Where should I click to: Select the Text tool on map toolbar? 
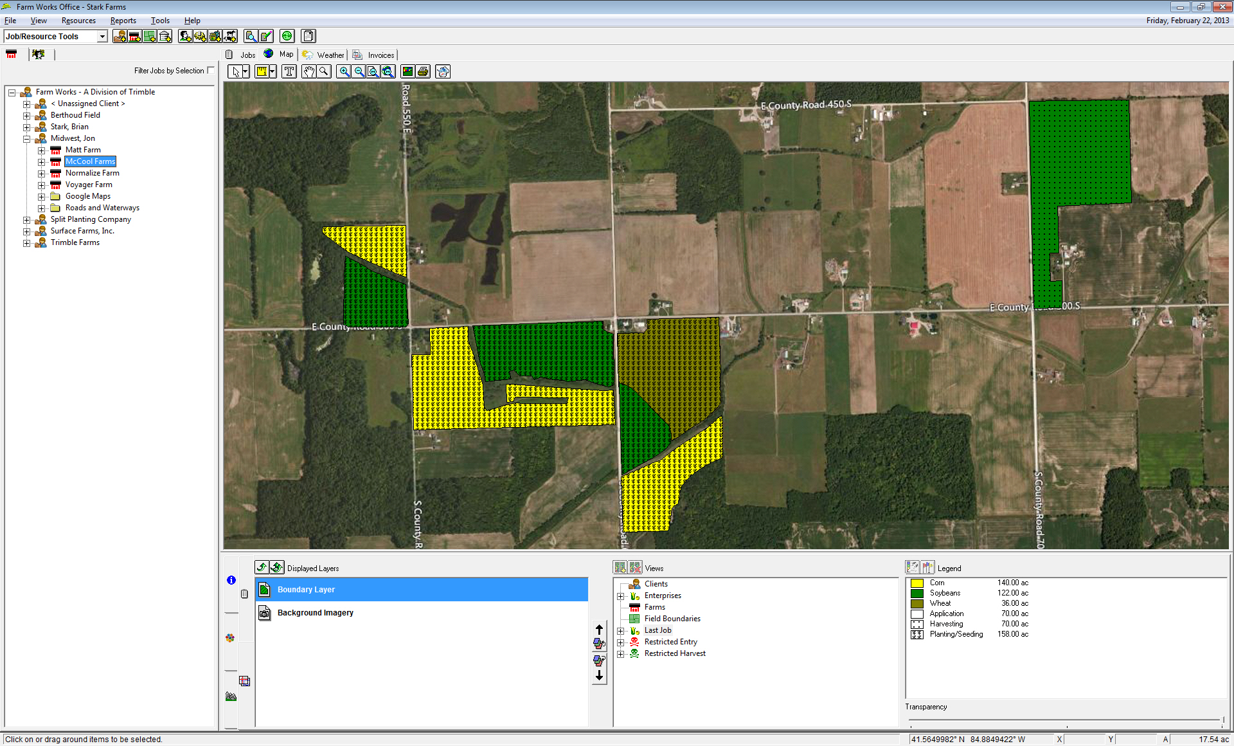click(289, 71)
